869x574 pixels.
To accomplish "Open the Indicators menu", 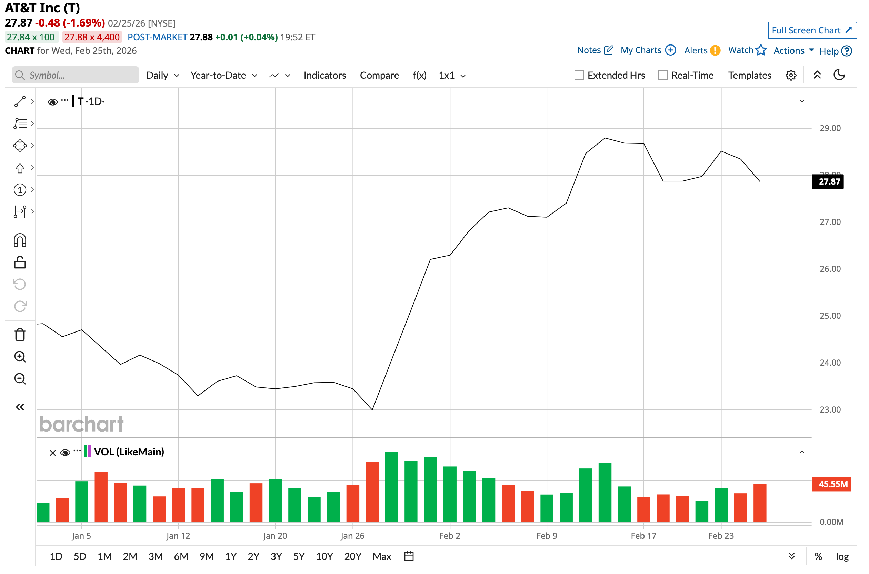I will pos(324,76).
